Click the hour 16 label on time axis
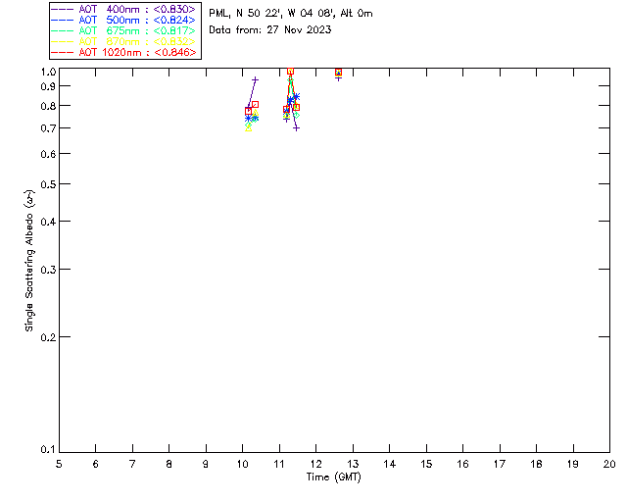627x502 pixels. [463, 464]
